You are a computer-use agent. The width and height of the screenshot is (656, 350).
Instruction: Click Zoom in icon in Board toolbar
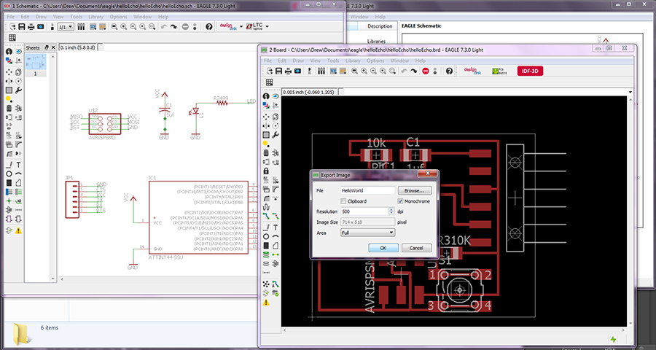364,71
